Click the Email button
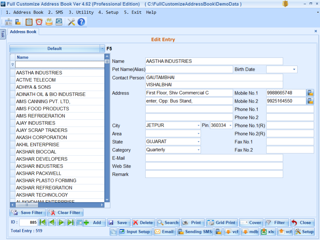 165,232
